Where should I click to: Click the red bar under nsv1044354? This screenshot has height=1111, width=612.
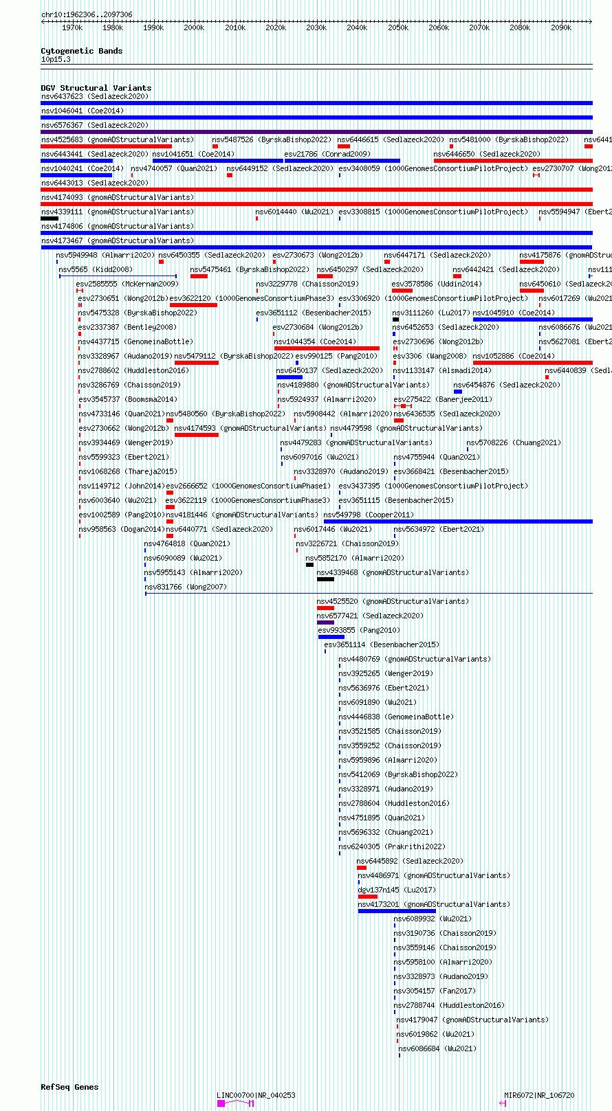click(327, 348)
